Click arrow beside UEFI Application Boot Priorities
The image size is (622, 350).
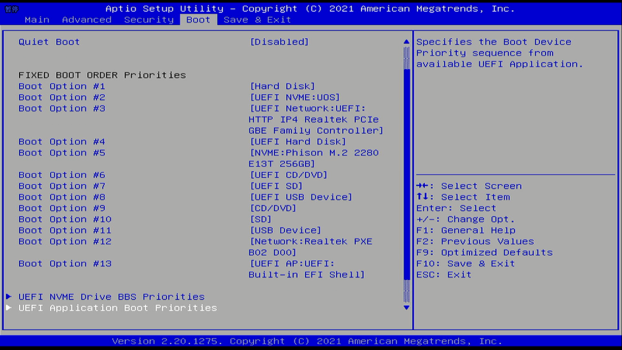click(9, 308)
